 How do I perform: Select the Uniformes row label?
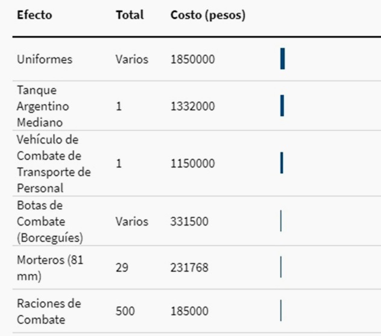(45, 60)
